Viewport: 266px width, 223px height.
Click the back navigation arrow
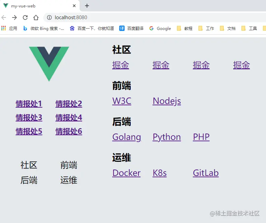tap(4, 17)
